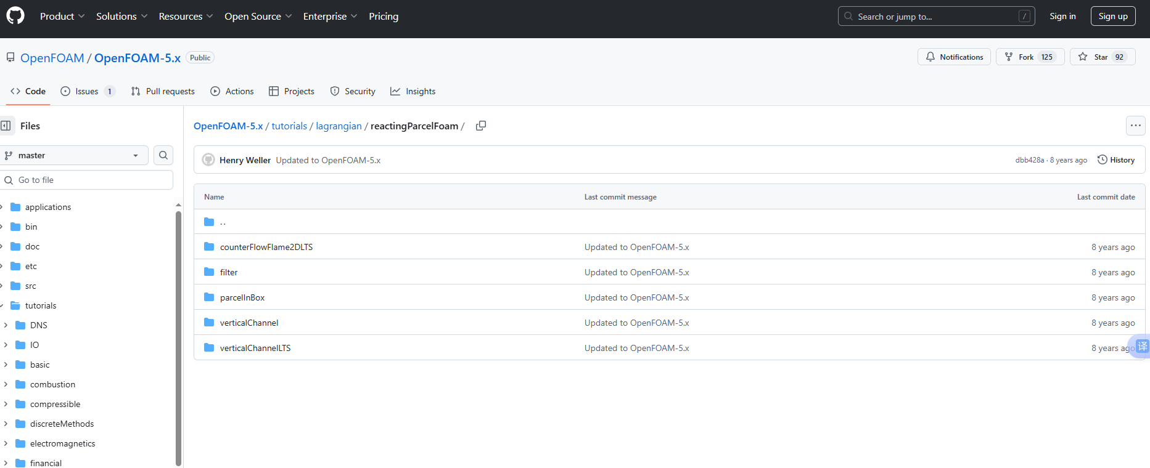Click the Go to file input
The width and height of the screenshot is (1150, 468).
(x=86, y=180)
